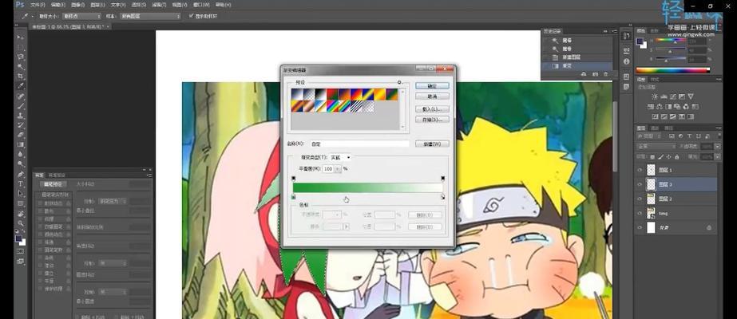This screenshot has height=319, width=737.
Task: Click the delete state trash icon in History panel
Action: [x=605, y=74]
